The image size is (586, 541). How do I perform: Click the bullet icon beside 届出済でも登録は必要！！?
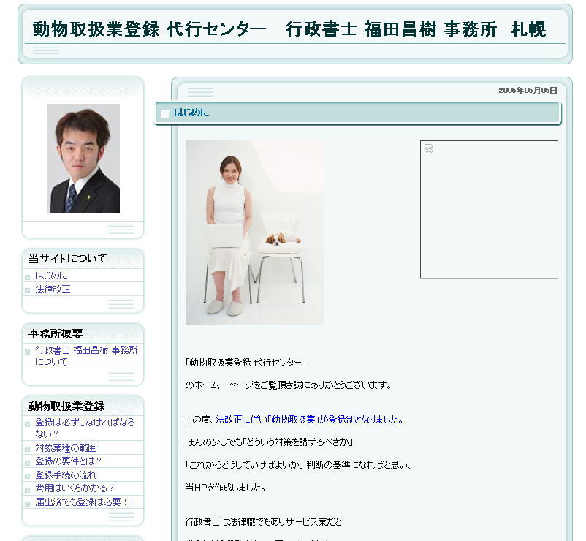click(x=27, y=504)
